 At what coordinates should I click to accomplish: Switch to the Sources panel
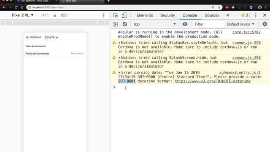coord(212,15)
